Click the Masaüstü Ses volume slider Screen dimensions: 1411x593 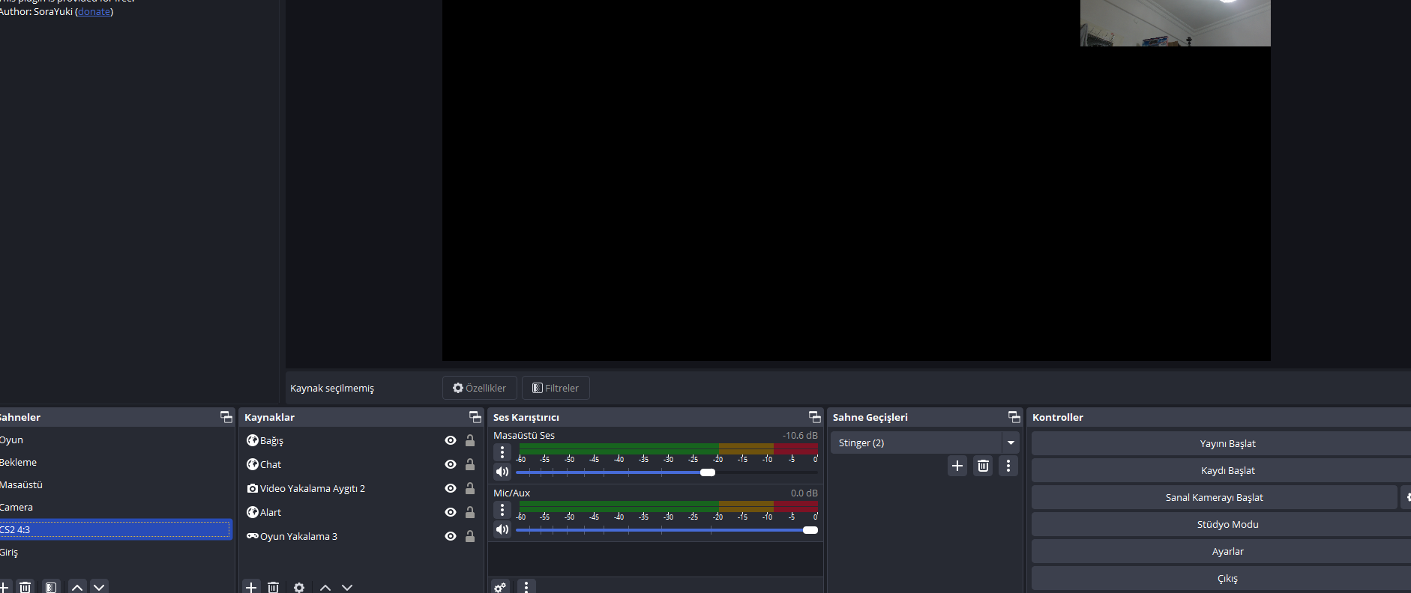point(667,472)
